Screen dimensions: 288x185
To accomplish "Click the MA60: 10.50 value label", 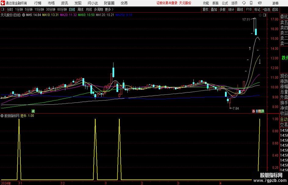I will click(x=86, y=15).
